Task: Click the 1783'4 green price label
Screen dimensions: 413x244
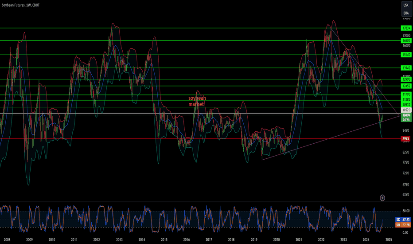Action: (406, 28)
